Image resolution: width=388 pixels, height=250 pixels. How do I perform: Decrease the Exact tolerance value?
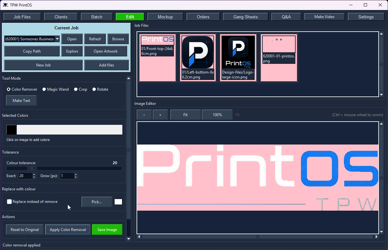[x=34, y=177]
